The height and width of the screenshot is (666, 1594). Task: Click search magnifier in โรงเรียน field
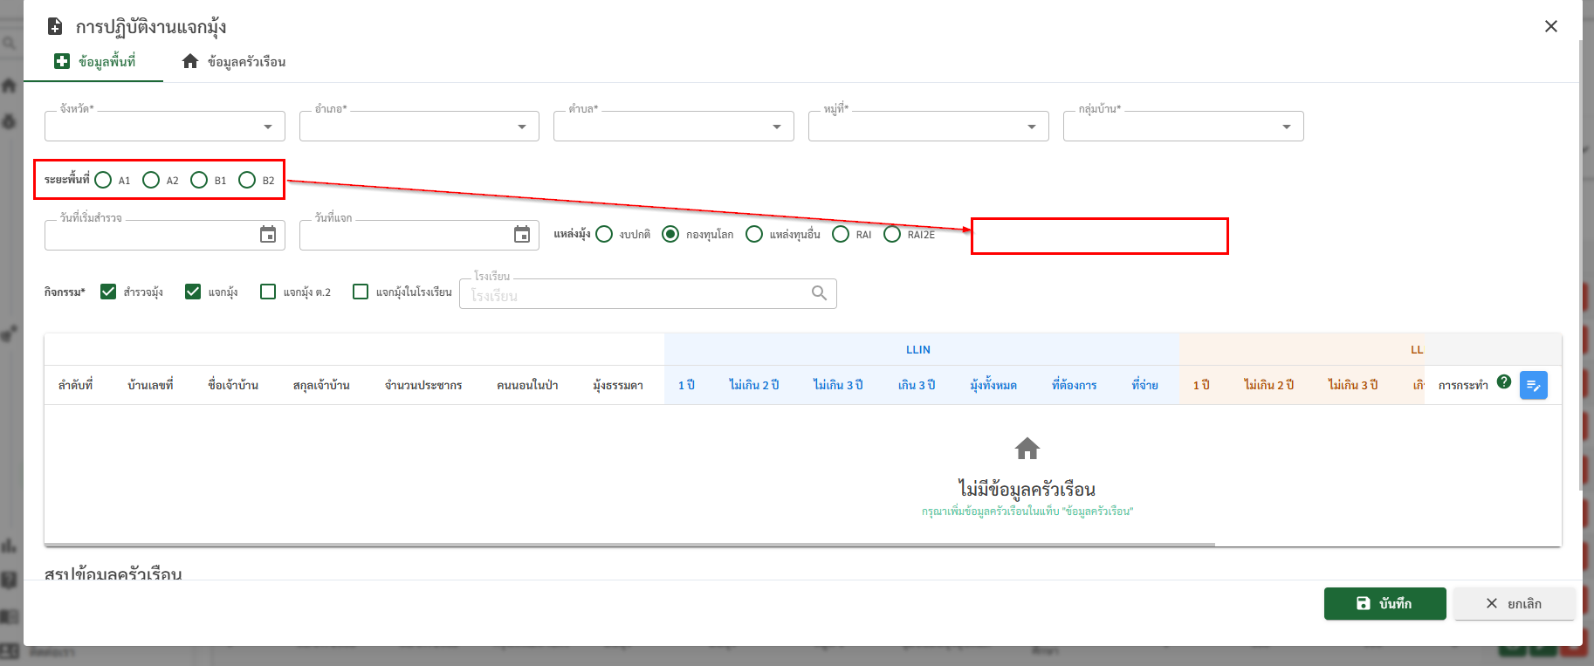click(x=819, y=293)
